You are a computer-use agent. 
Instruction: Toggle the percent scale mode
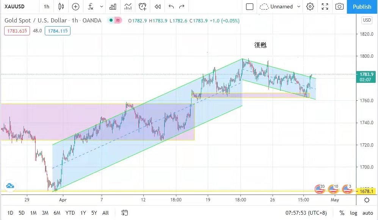point(342,213)
